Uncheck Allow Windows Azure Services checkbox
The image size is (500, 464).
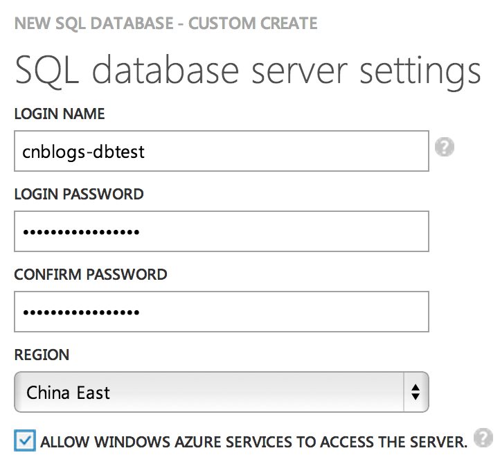pos(25,440)
